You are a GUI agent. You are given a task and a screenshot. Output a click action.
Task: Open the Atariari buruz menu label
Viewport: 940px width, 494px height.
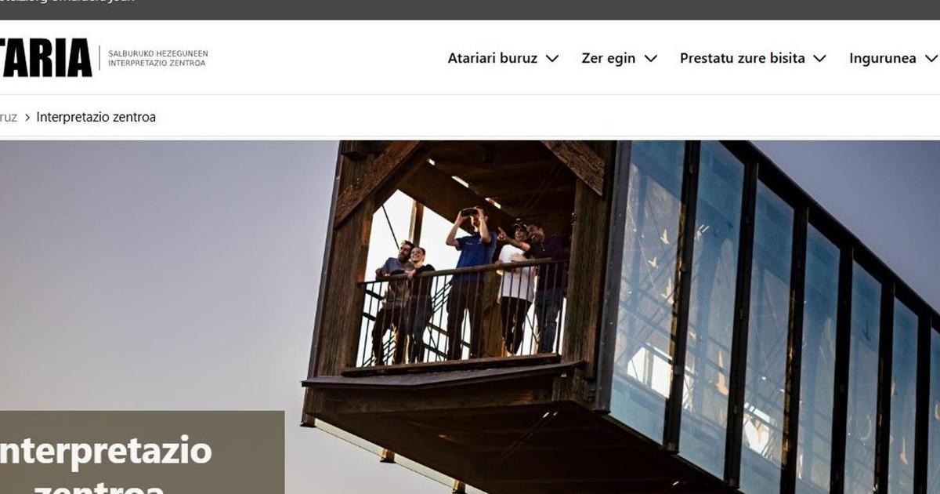click(x=493, y=58)
